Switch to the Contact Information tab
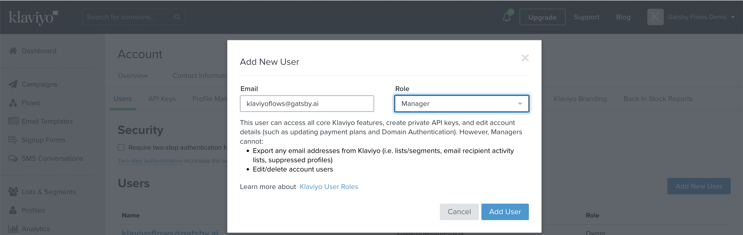 coord(200,76)
